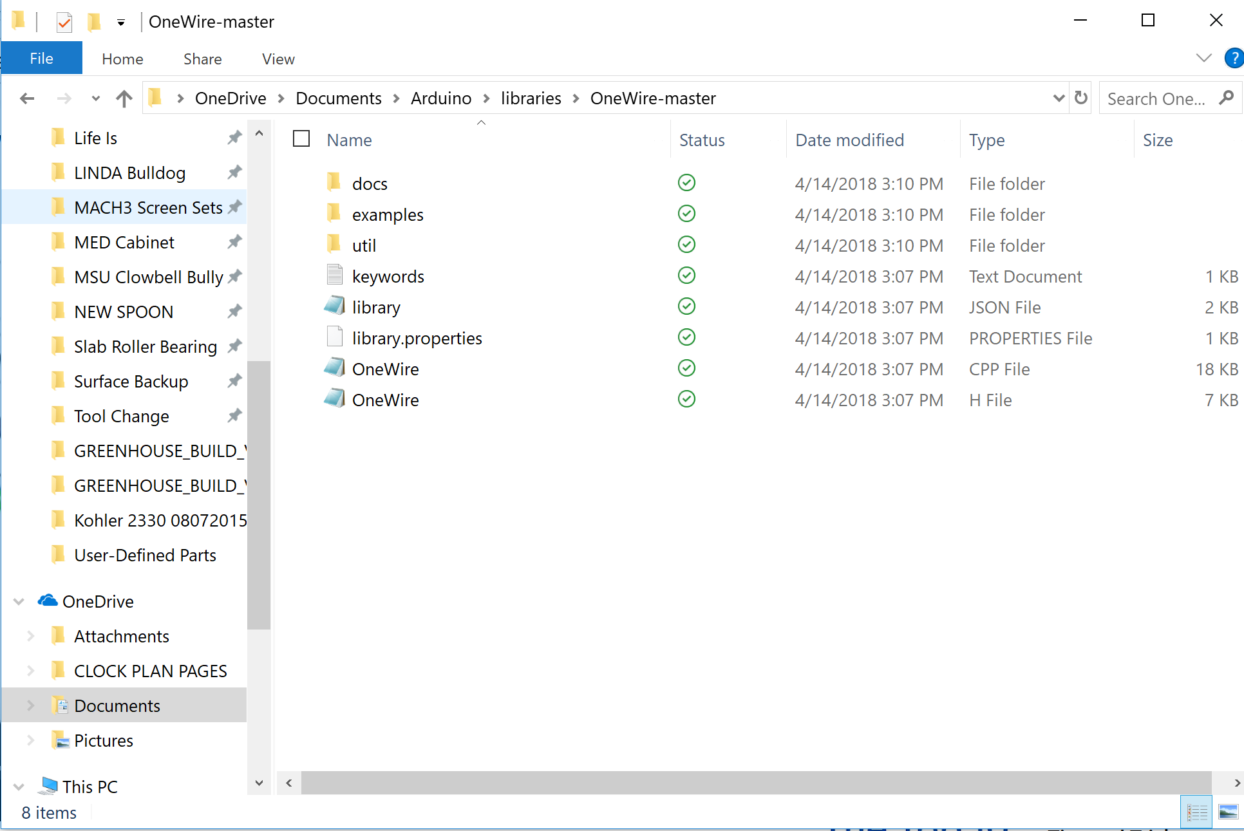This screenshot has height=831, width=1244.
Task: Navigate to Arduino via the breadcrumb
Action: pyautogui.click(x=440, y=98)
